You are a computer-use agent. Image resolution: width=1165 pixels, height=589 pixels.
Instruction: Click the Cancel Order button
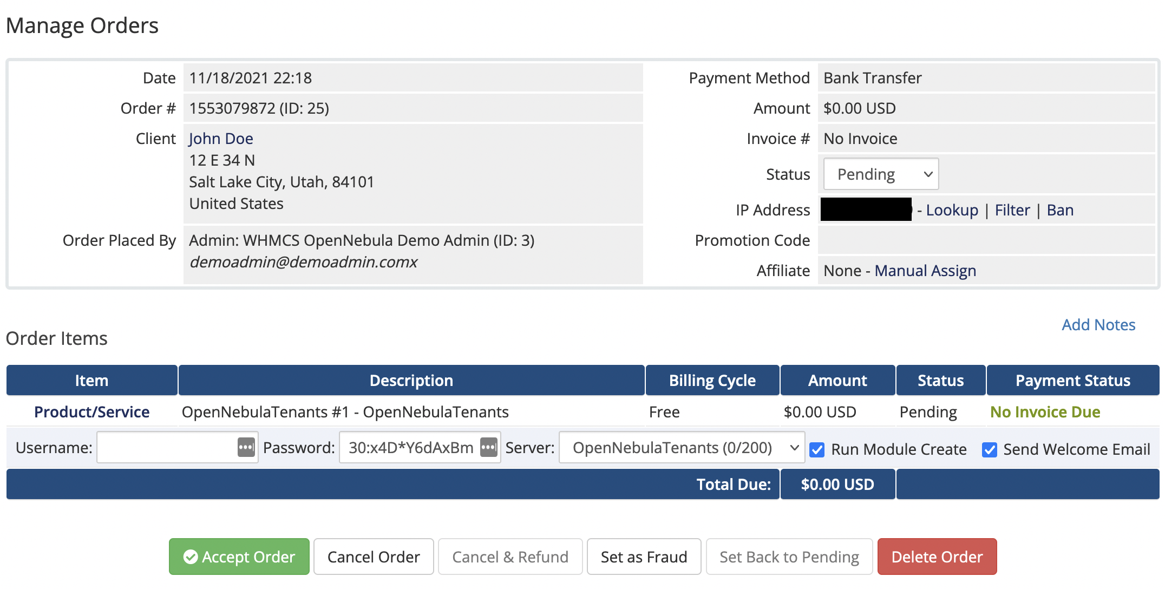[x=374, y=557]
